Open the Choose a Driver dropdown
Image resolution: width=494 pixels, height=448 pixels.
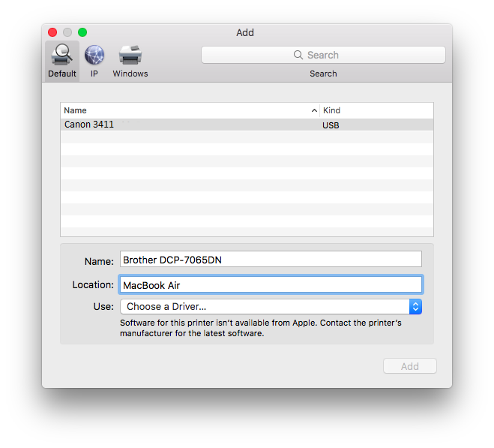tap(271, 306)
